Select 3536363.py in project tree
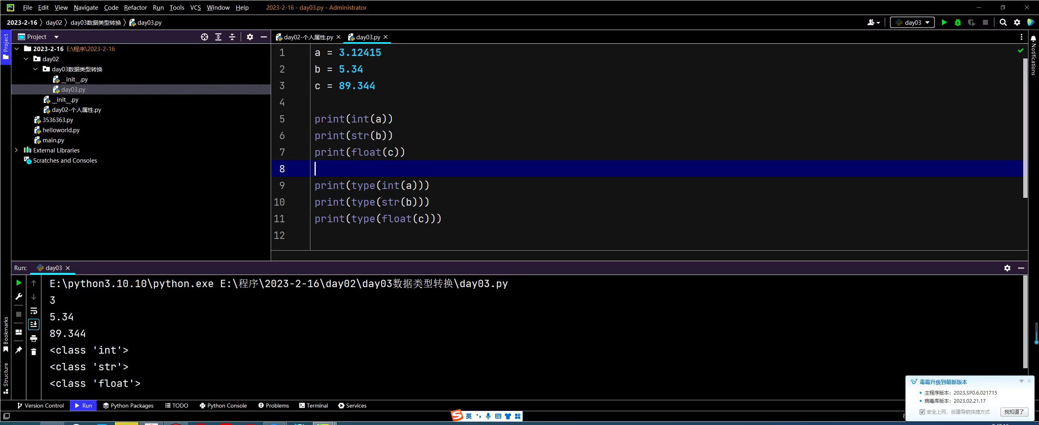This screenshot has width=1039, height=425. coord(58,120)
